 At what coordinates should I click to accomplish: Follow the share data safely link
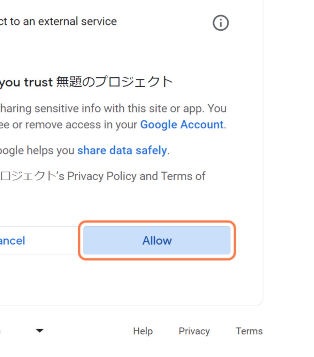[122, 150]
